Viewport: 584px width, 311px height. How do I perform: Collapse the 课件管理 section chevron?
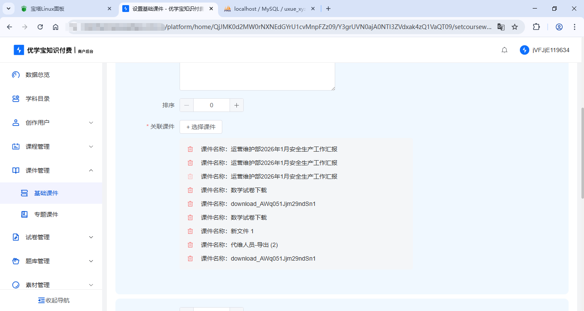(91, 170)
